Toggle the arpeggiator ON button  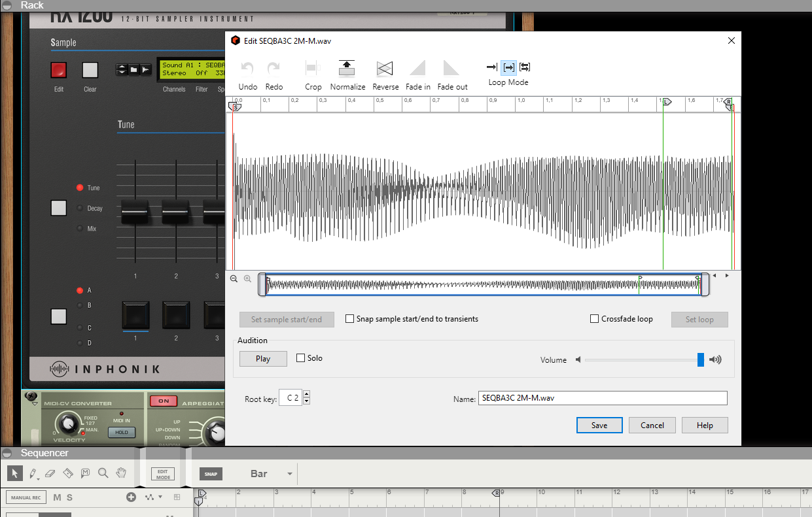click(x=163, y=401)
